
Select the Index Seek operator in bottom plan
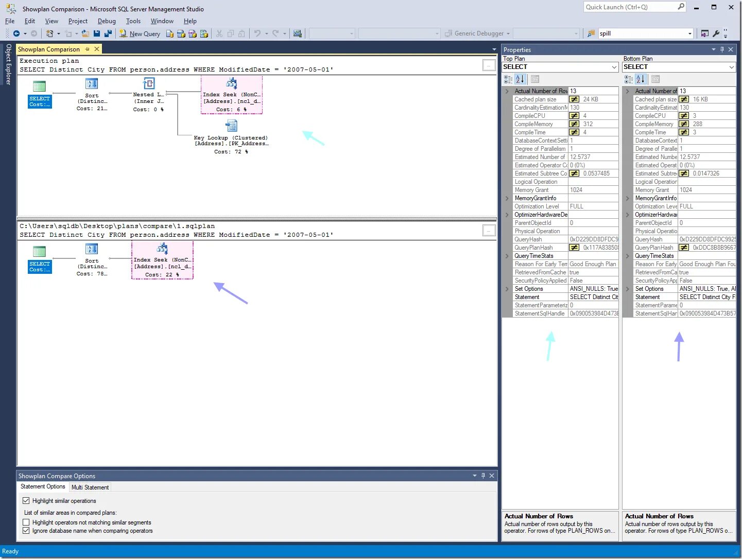(x=163, y=260)
